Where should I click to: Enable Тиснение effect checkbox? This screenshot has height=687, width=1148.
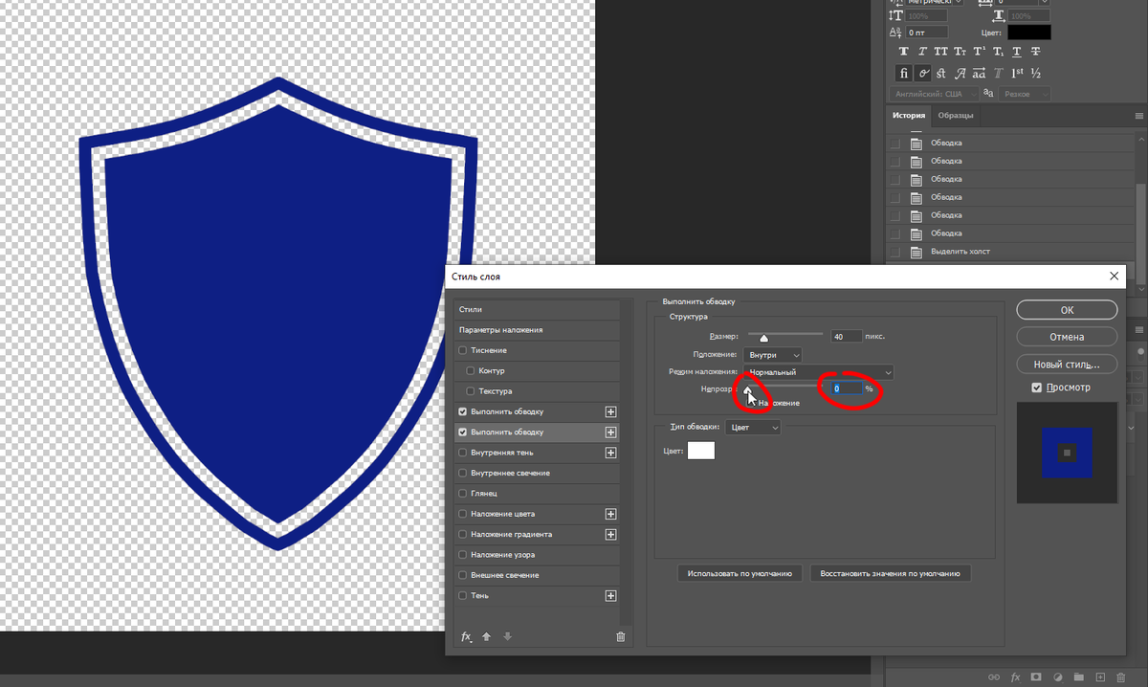(x=464, y=350)
